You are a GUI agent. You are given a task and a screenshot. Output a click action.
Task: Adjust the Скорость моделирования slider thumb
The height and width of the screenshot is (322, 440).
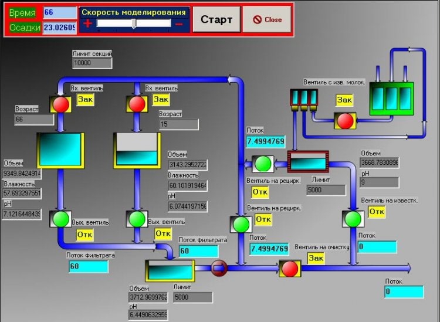134,23
